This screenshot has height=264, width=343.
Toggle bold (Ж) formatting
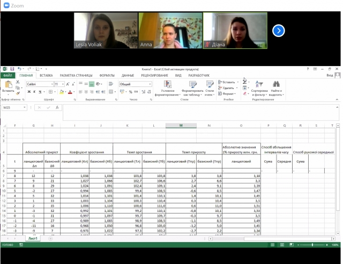point(28,92)
